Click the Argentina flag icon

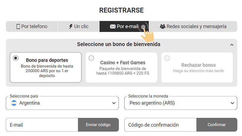point(14,103)
